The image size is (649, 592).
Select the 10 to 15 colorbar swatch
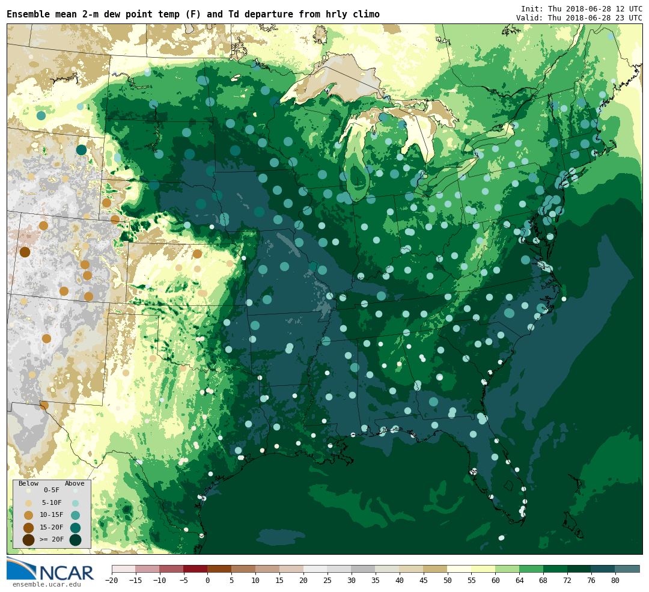268,569
